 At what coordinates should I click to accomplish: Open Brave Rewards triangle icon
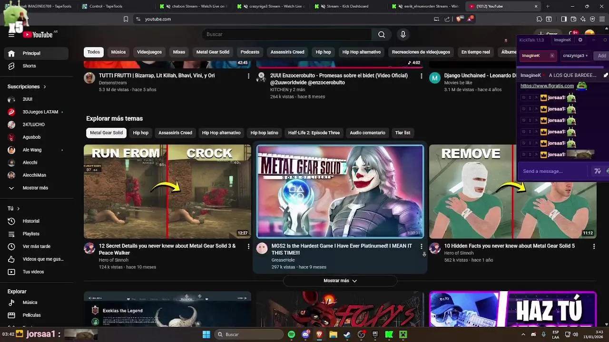coord(470,19)
